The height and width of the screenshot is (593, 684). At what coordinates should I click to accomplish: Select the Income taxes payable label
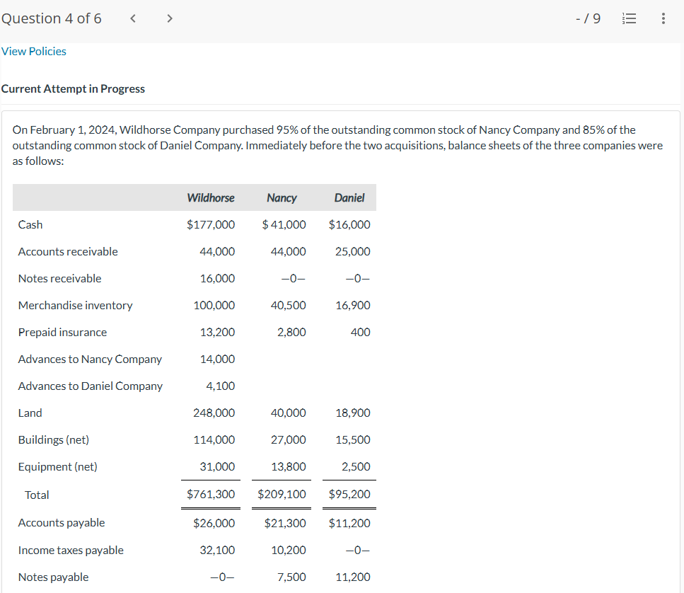coord(71,551)
